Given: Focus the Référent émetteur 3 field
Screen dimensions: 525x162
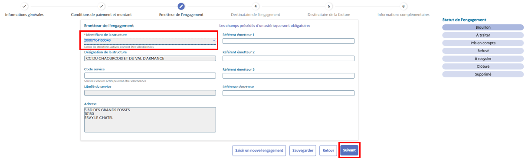Looking at the screenshot, I should coord(289,76).
